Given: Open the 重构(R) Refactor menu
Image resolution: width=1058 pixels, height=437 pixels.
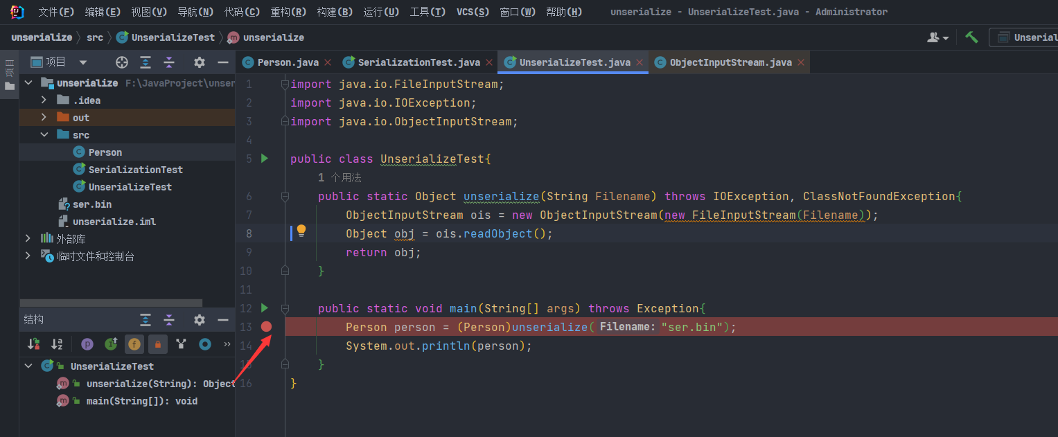Looking at the screenshot, I should pos(288,12).
